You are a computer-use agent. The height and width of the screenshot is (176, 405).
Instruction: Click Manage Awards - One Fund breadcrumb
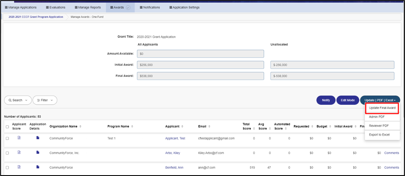coord(87,17)
